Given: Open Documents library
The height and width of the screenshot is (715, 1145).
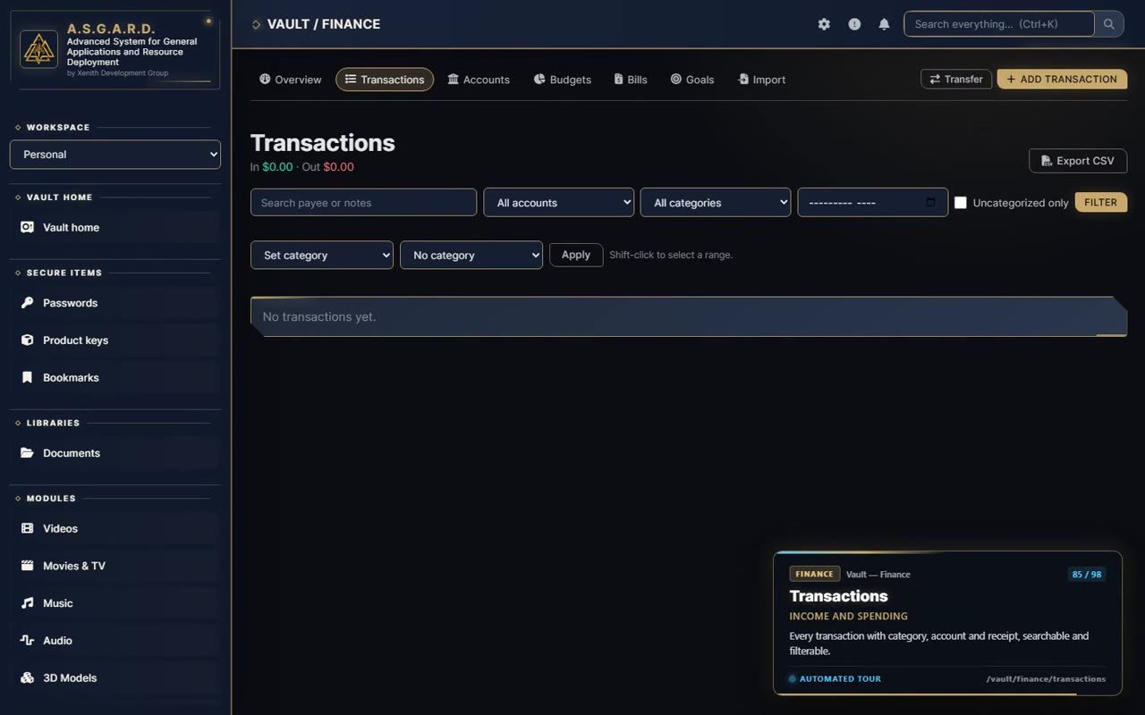Looking at the screenshot, I should (x=114, y=453).
